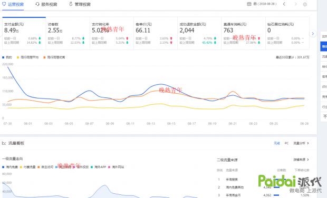327x198 pixels.
Task: Toggle the 同行同层平均 legend series
Action: coord(28,57)
